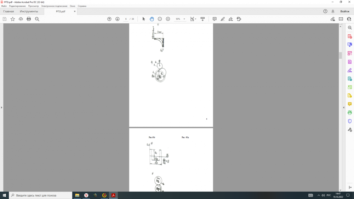
Task: Collapse the right tools pane arrow
Action: pyautogui.click(x=344, y=107)
